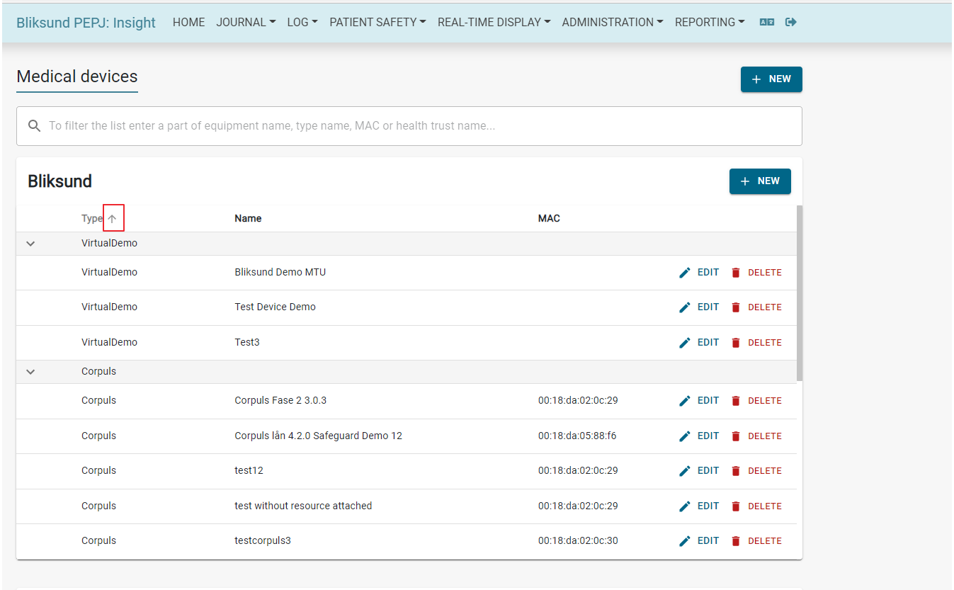
Task: Open the ADMINISTRATION dropdown menu
Action: (x=613, y=22)
